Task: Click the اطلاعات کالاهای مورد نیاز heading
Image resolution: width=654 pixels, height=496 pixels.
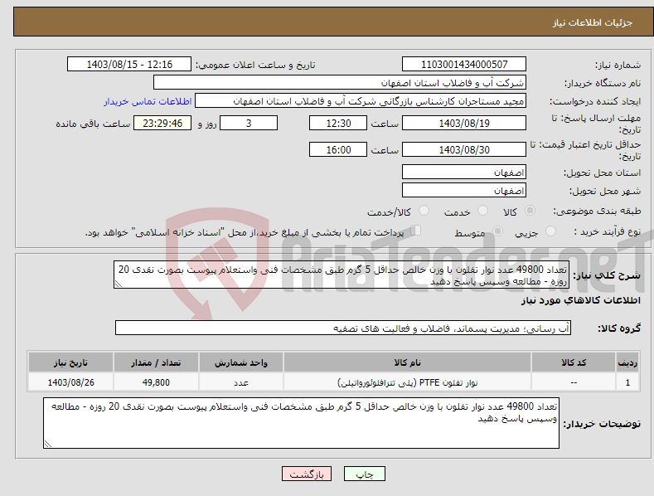Action: 580,300
